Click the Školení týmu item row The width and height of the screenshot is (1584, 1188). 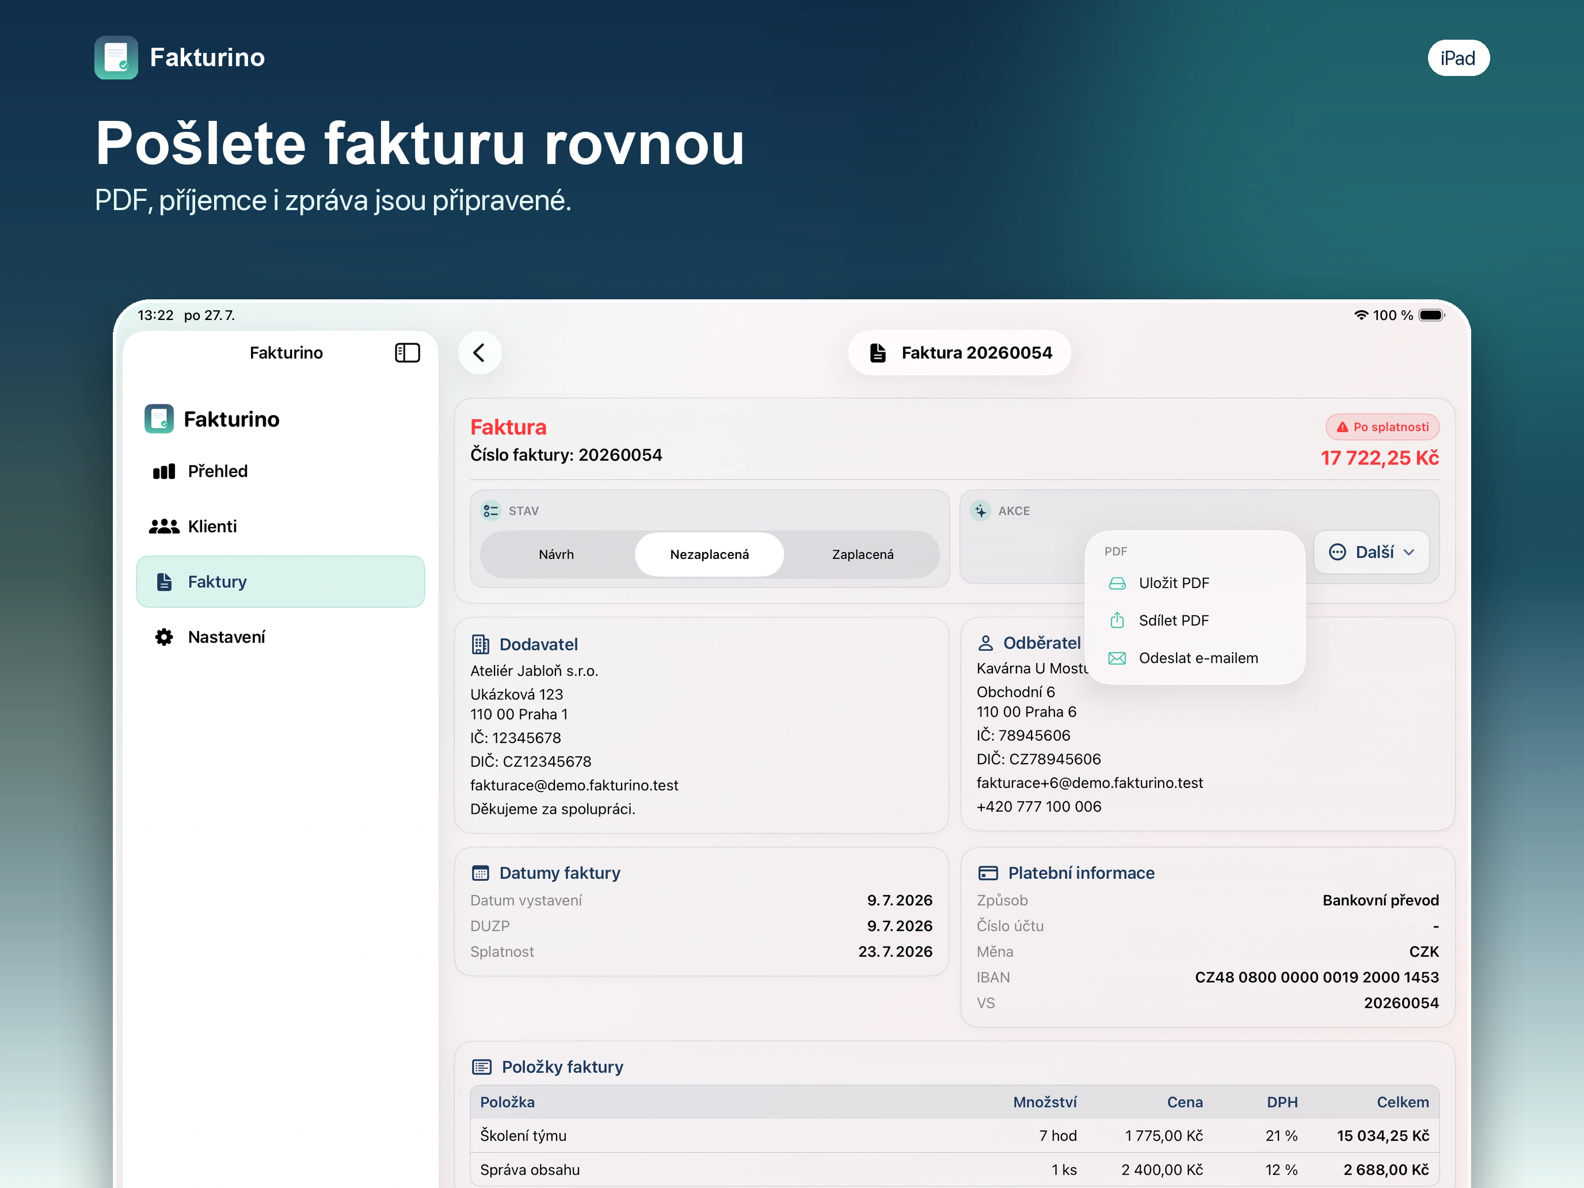click(x=954, y=1136)
